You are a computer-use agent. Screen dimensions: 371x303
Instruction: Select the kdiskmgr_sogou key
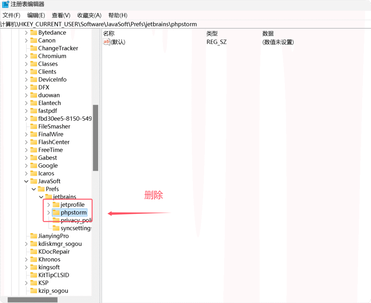coord(60,244)
